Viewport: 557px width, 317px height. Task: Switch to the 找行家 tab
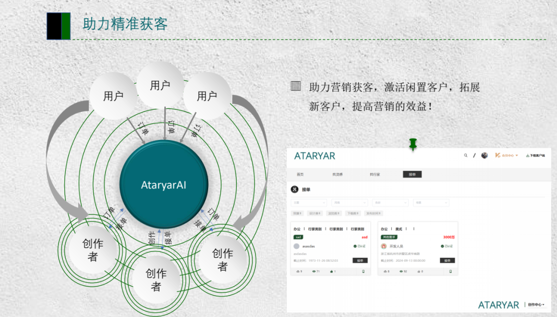coord(375,174)
